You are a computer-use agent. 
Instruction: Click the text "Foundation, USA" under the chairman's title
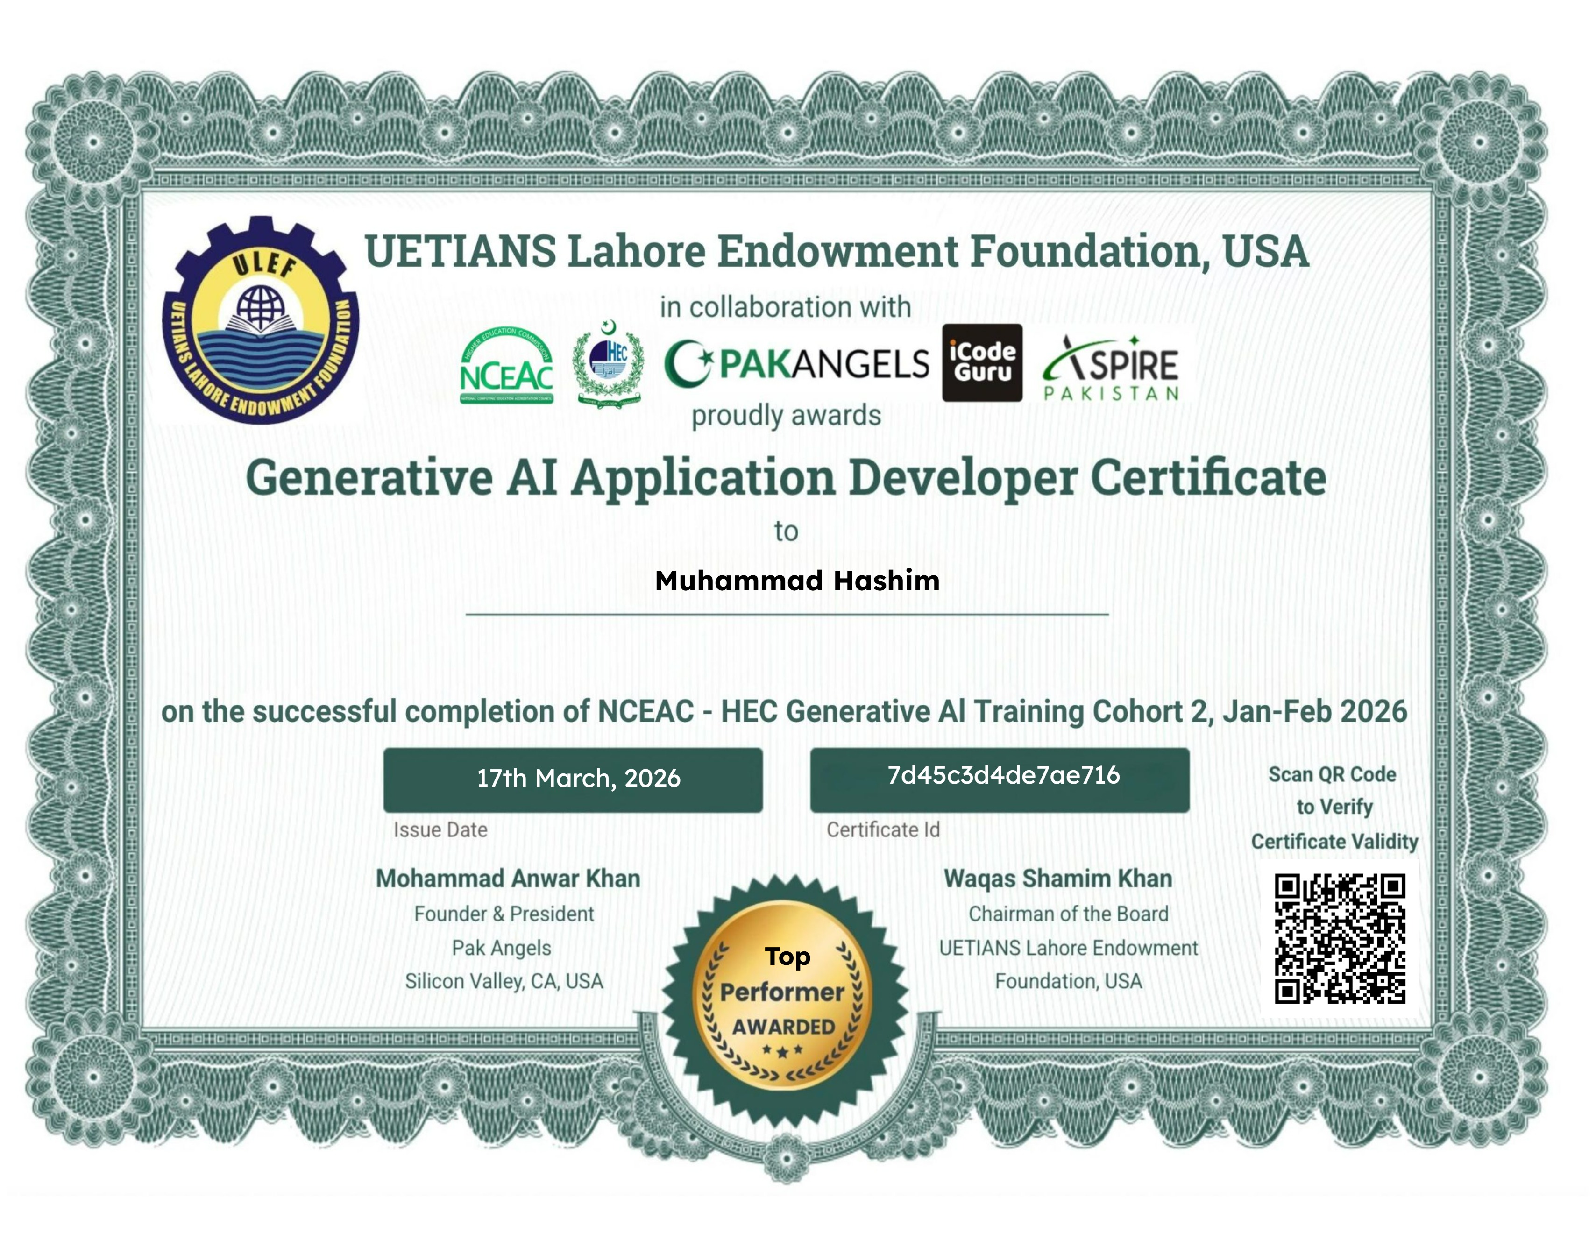pyautogui.click(x=1068, y=981)
